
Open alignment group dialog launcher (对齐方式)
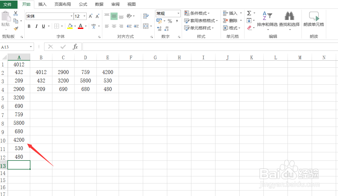[x=152, y=37]
